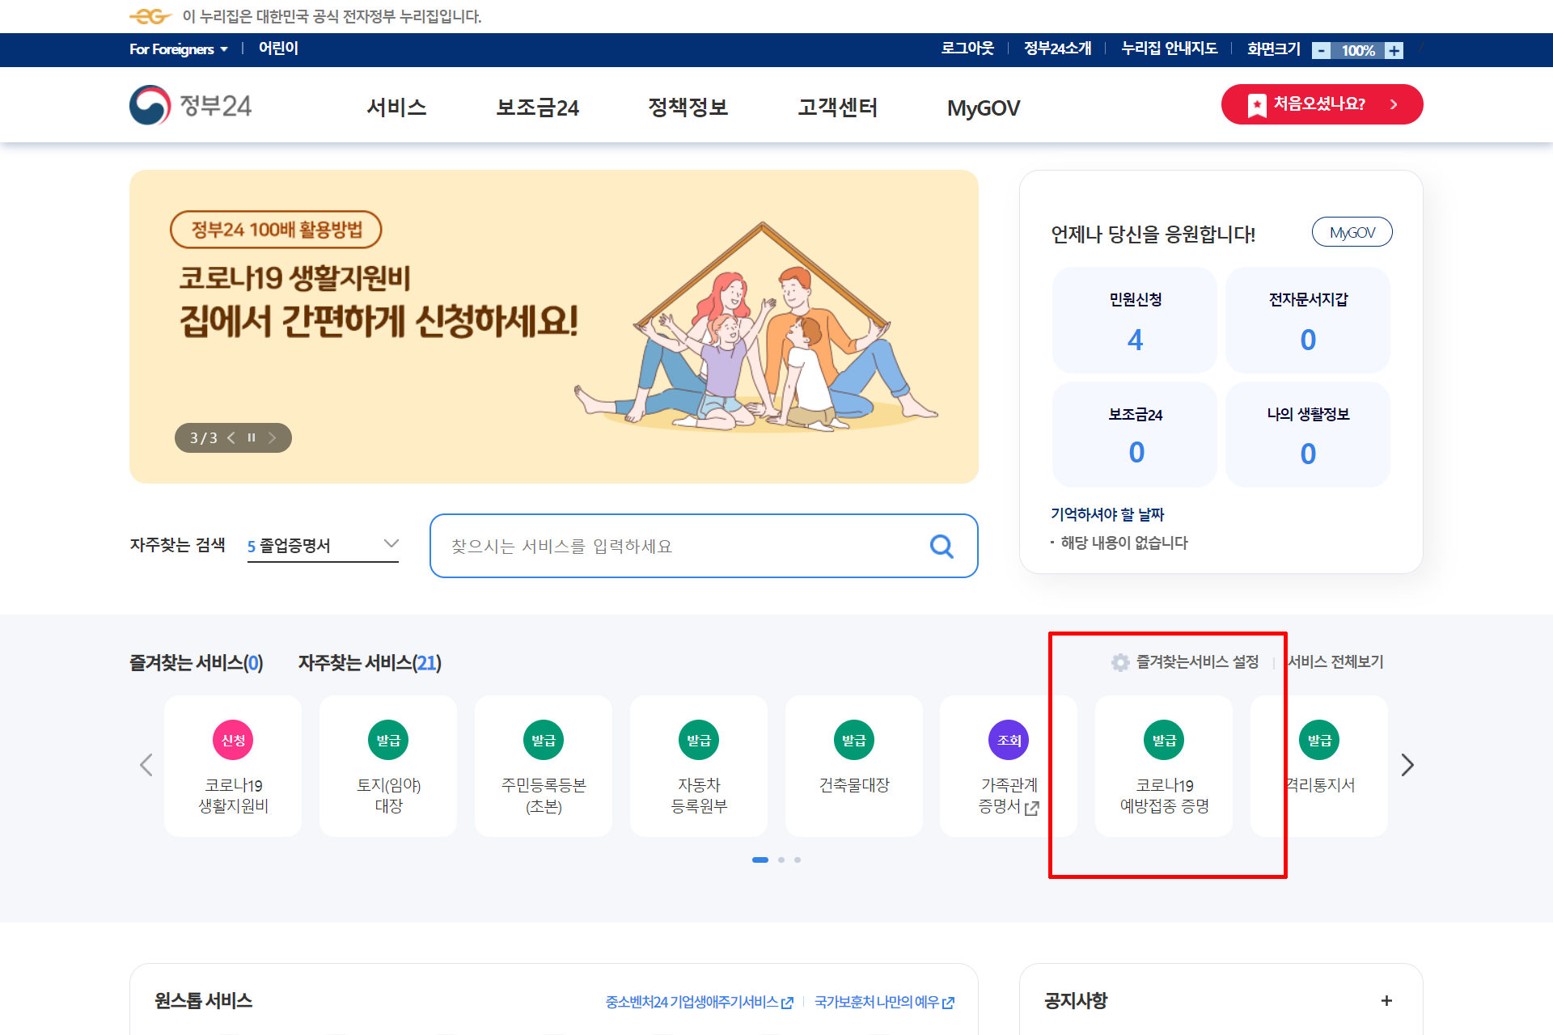
Task: Click the search magnifier icon
Action: point(941,547)
